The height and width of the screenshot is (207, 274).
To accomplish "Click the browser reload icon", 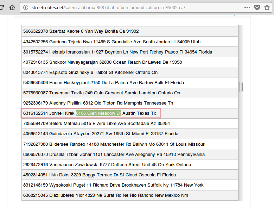I will (1, 7).
